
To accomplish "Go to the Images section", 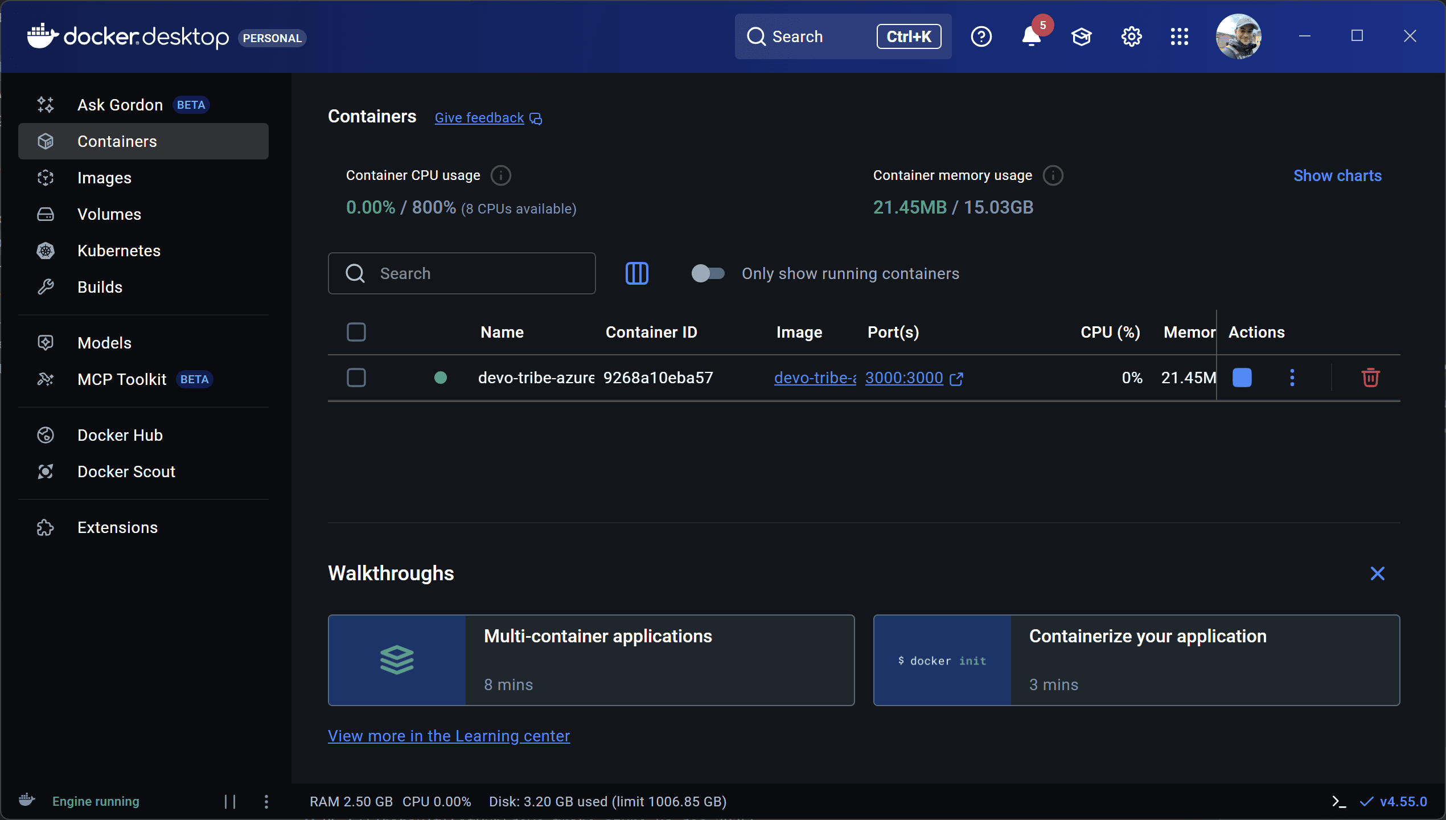I will [x=104, y=178].
